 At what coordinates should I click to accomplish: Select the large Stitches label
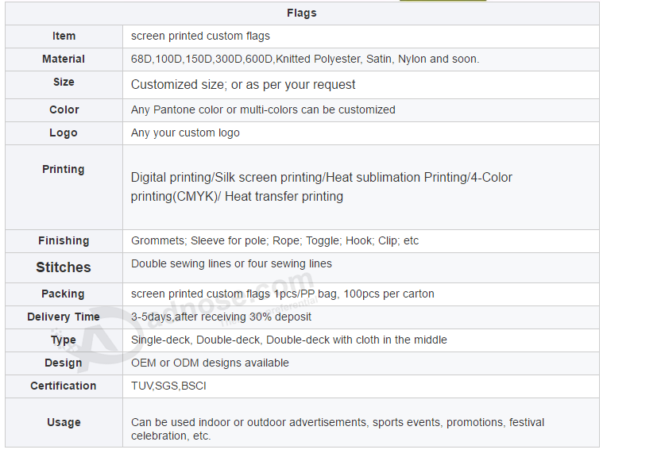coord(64,267)
